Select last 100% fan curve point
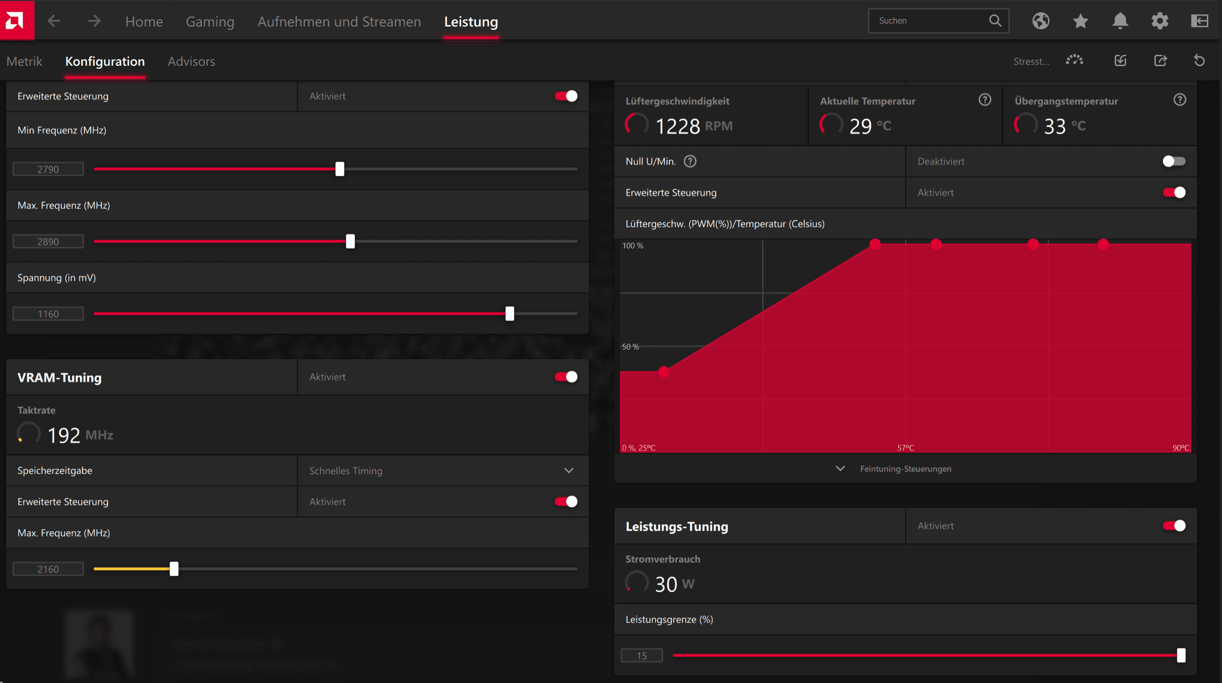 coord(1103,244)
